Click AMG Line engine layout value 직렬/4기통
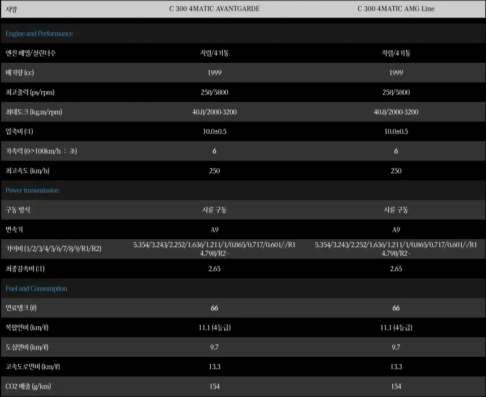Viewport: 486px width, 397px height. click(x=396, y=53)
